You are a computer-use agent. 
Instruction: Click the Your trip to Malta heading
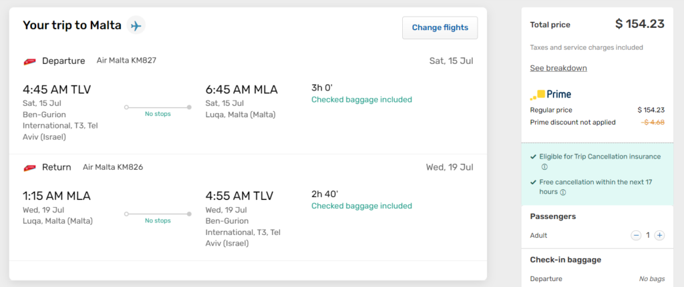(72, 25)
